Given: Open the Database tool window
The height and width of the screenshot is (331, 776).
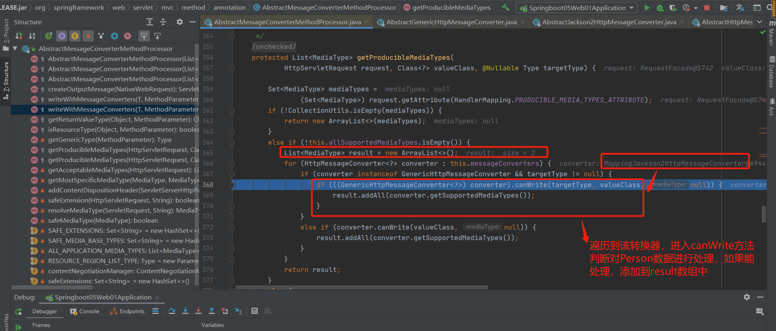Looking at the screenshot, I should click(772, 72).
